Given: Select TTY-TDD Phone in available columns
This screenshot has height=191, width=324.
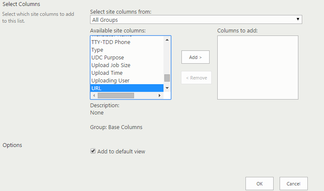Looking at the screenshot, I should pos(111,42).
